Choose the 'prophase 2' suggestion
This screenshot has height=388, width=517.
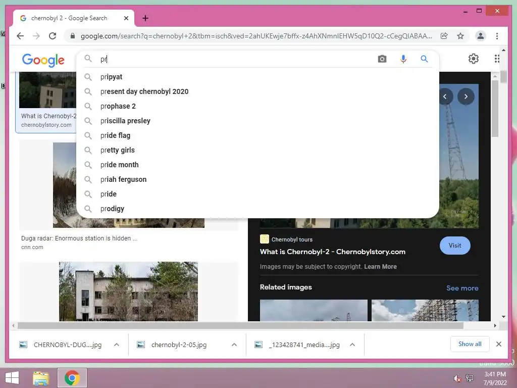point(257,106)
